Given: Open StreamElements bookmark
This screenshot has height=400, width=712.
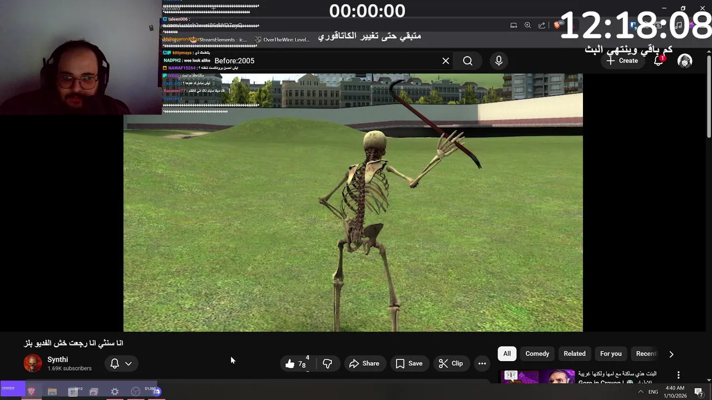Looking at the screenshot, I should [x=219, y=40].
